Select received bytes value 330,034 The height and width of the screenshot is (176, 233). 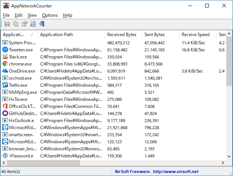(x=114, y=57)
